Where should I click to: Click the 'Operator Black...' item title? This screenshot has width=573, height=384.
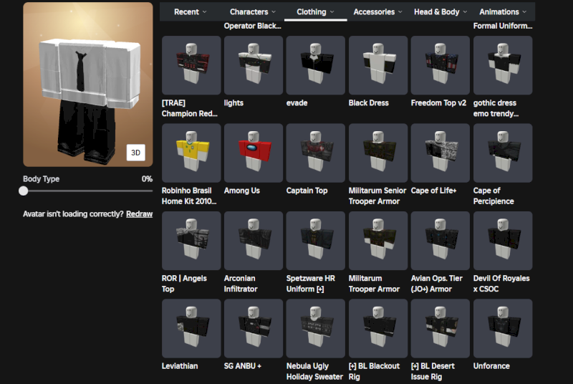253,26
